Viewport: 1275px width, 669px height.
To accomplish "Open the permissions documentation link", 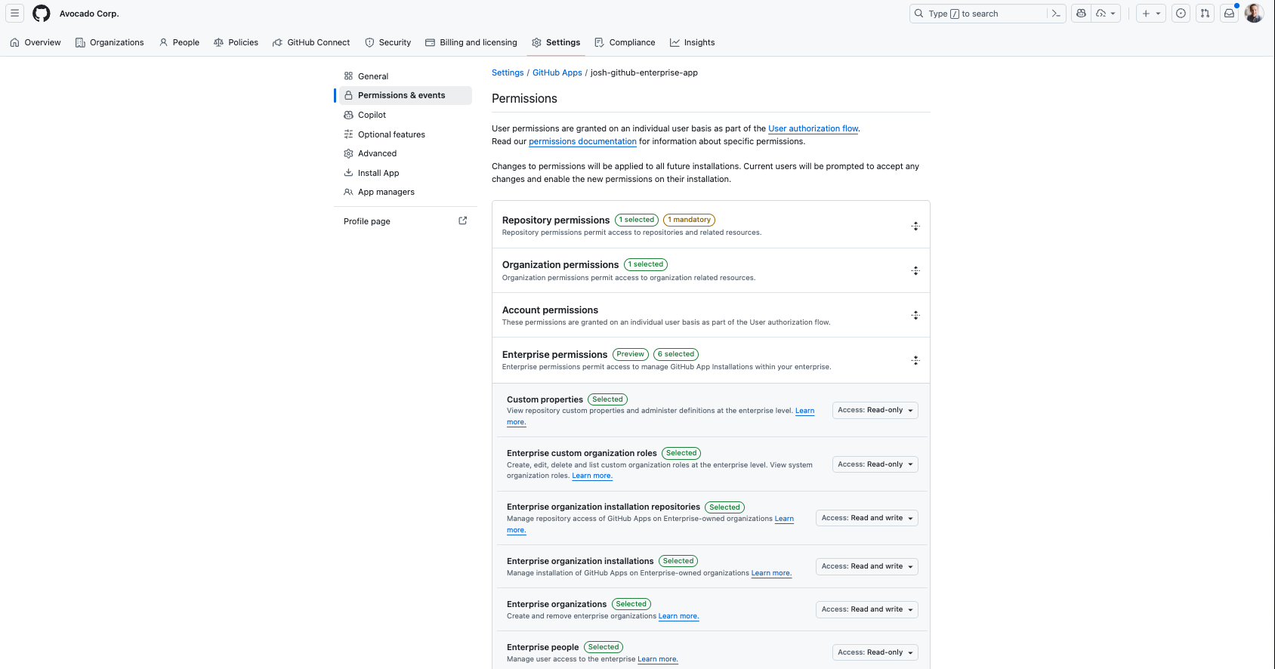I will [582, 141].
